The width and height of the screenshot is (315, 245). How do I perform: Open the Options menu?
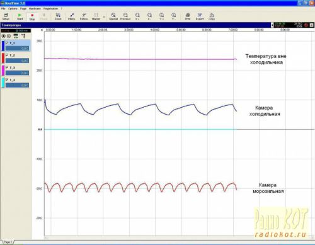[13, 9]
